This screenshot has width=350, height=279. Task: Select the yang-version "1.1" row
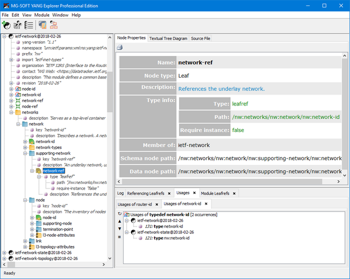pos(39,42)
